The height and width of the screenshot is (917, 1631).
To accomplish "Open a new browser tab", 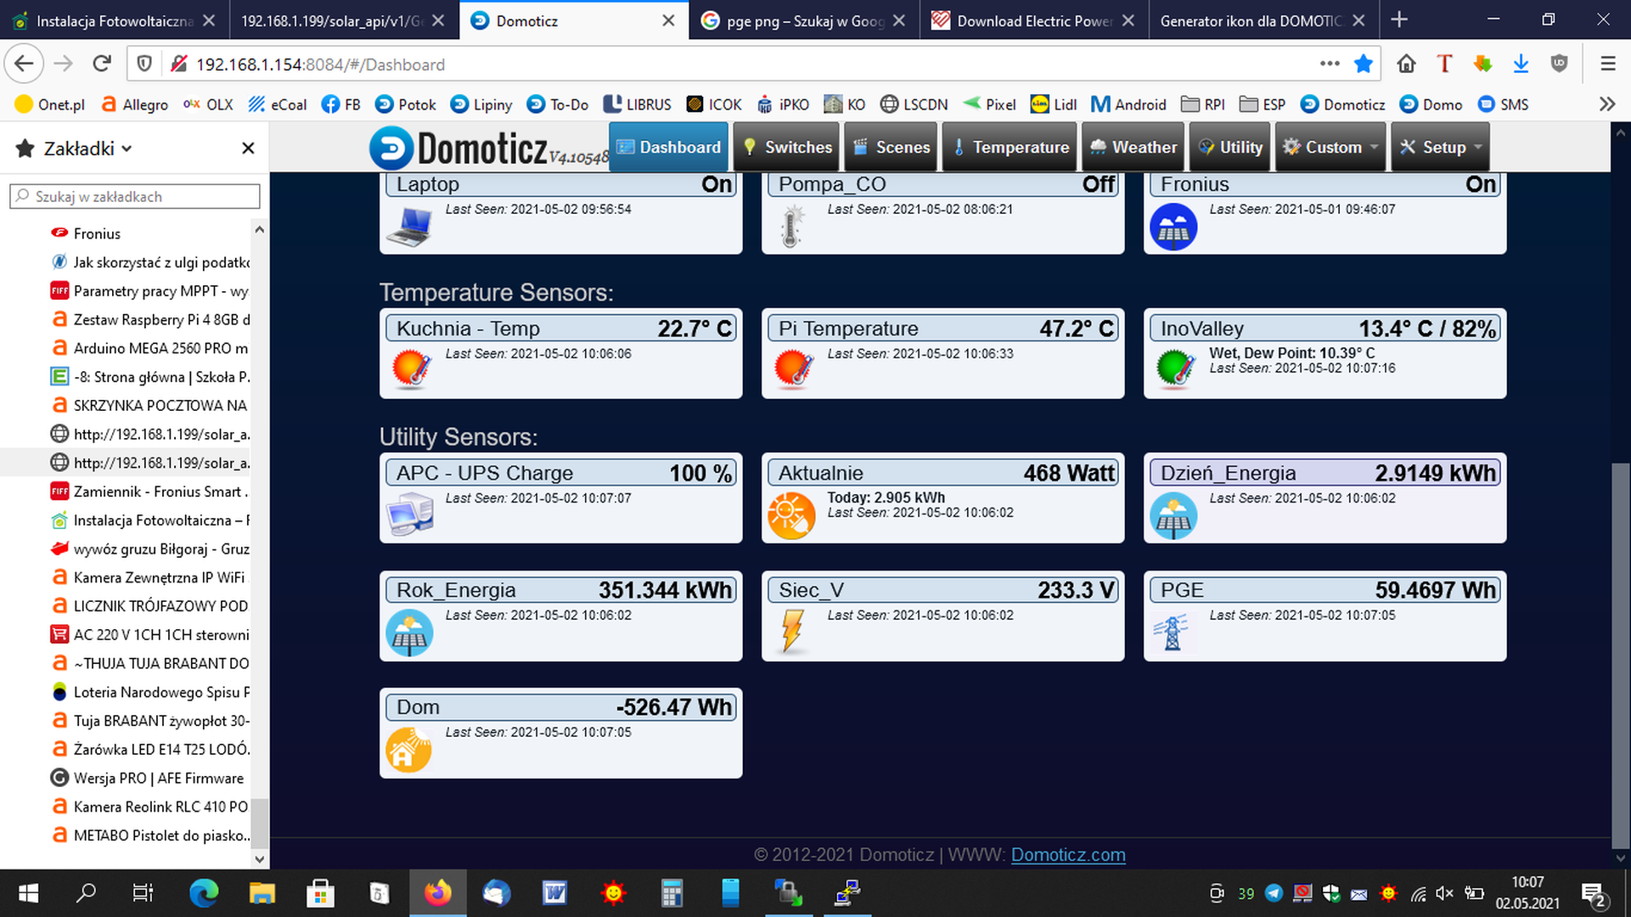I will tap(1399, 20).
